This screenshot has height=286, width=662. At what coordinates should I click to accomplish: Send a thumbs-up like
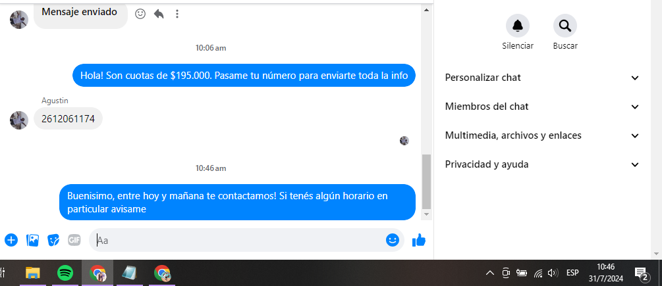pos(419,240)
